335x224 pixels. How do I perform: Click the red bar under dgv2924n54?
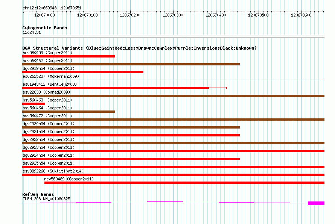pyautogui.click(x=131, y=159)
